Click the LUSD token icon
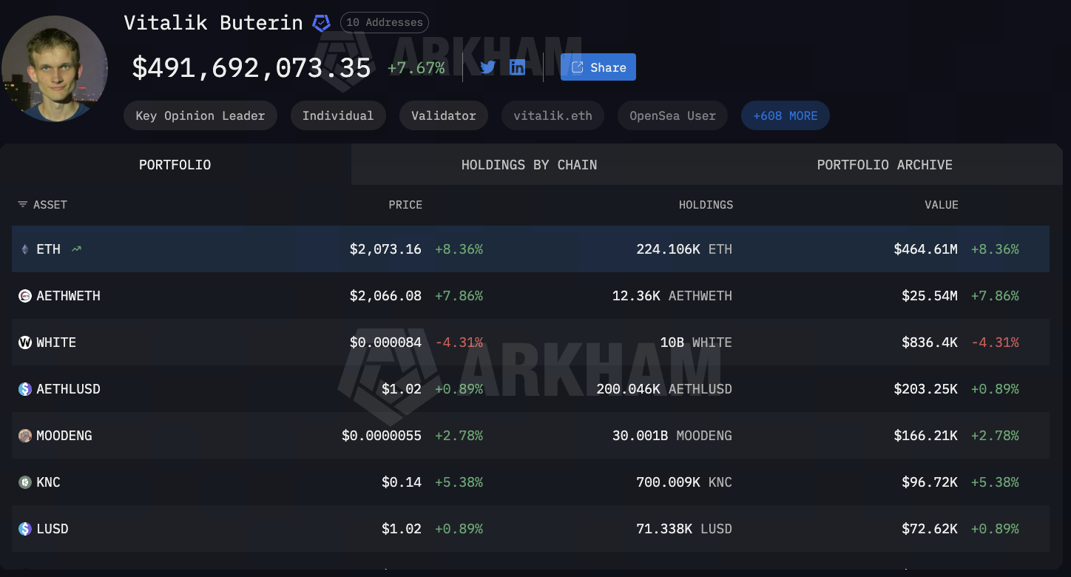 [x=25, y=529]
